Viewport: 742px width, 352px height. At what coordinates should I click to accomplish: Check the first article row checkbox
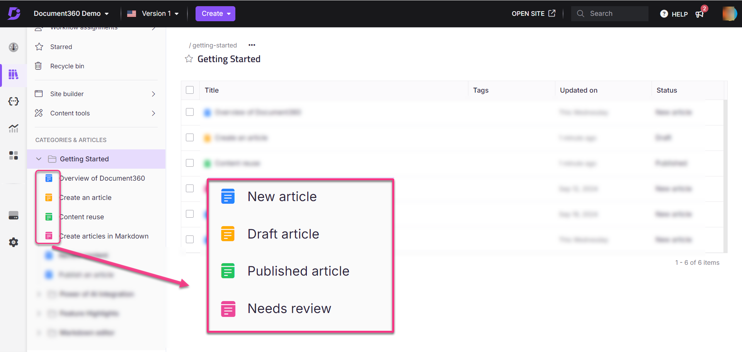[190, 112]
